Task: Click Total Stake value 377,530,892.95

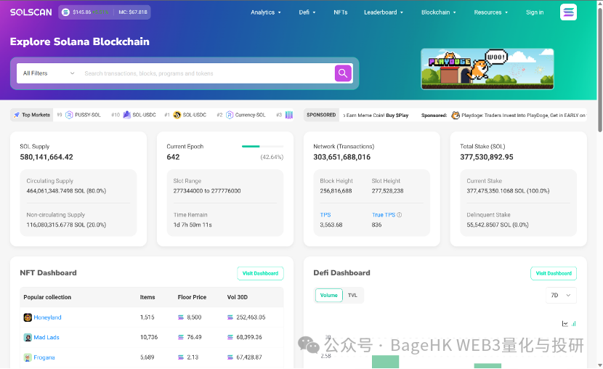Action: point(487,157)
